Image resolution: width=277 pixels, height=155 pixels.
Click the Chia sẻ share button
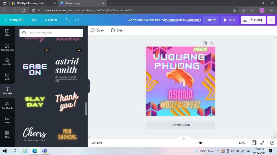pos(211,20)
